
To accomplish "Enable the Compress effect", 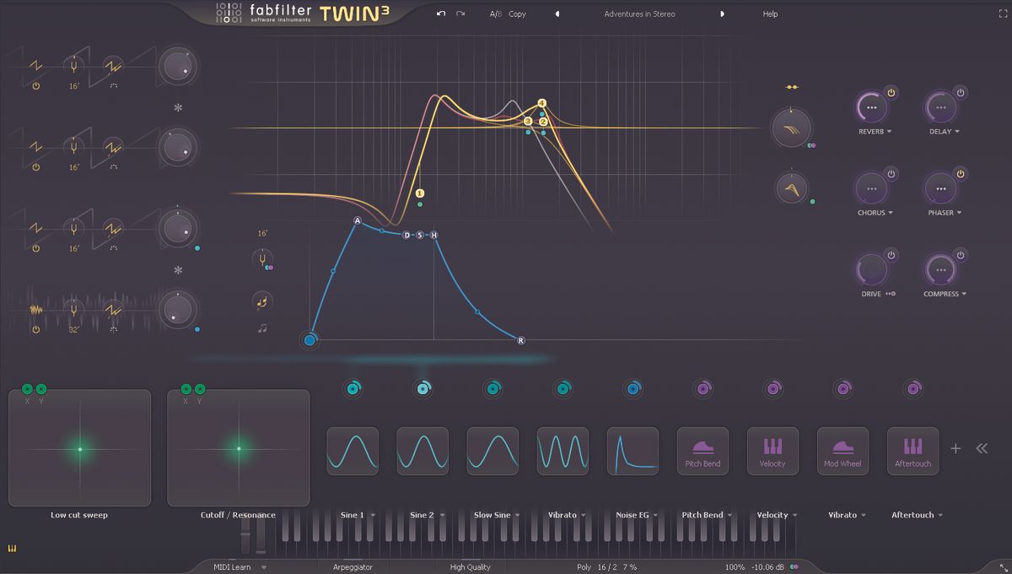I will pyautogui.click(x=961, y=255).
